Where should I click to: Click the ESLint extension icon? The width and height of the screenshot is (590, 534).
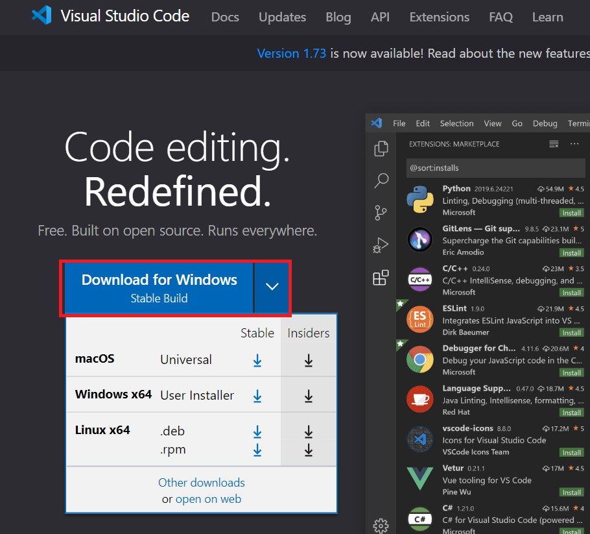(x=420, y=319)
